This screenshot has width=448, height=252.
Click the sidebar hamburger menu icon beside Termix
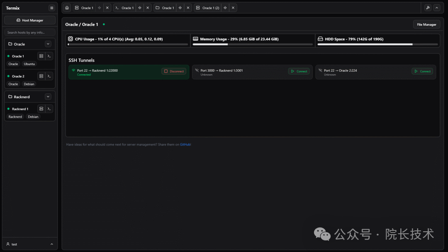tap(51, 8)
